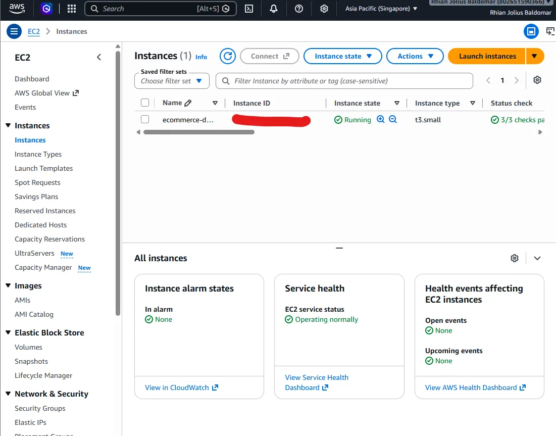This screenshot has height=436, width=556.
Task: Open Dashboard in sidebar
Action: (x=32, y=79)
